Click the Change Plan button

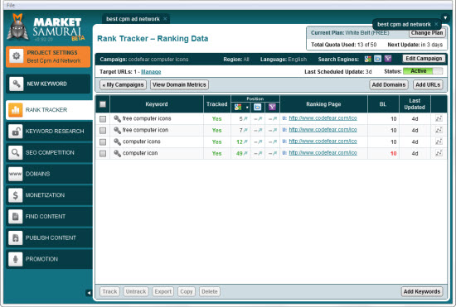pyautogui.click(x=427, y=33)
